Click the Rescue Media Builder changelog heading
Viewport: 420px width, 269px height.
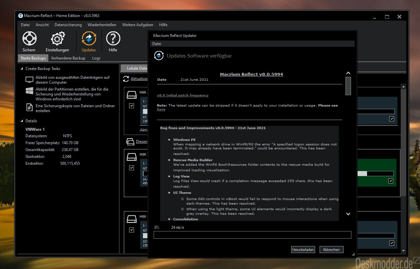tap(193, 160)
